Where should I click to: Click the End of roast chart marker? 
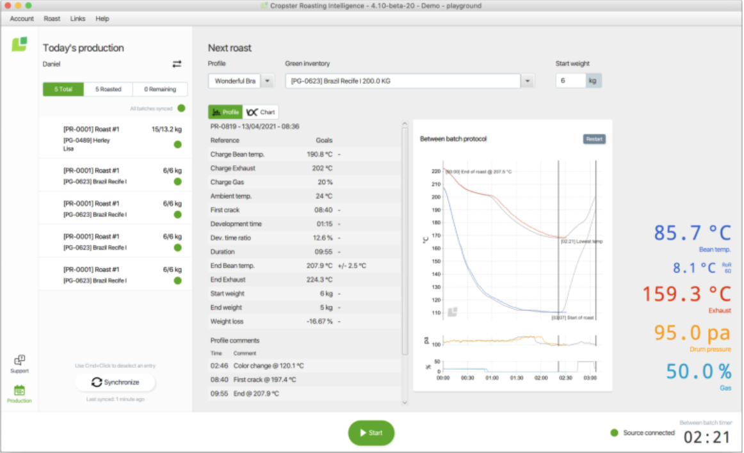(x=479, y=171)
